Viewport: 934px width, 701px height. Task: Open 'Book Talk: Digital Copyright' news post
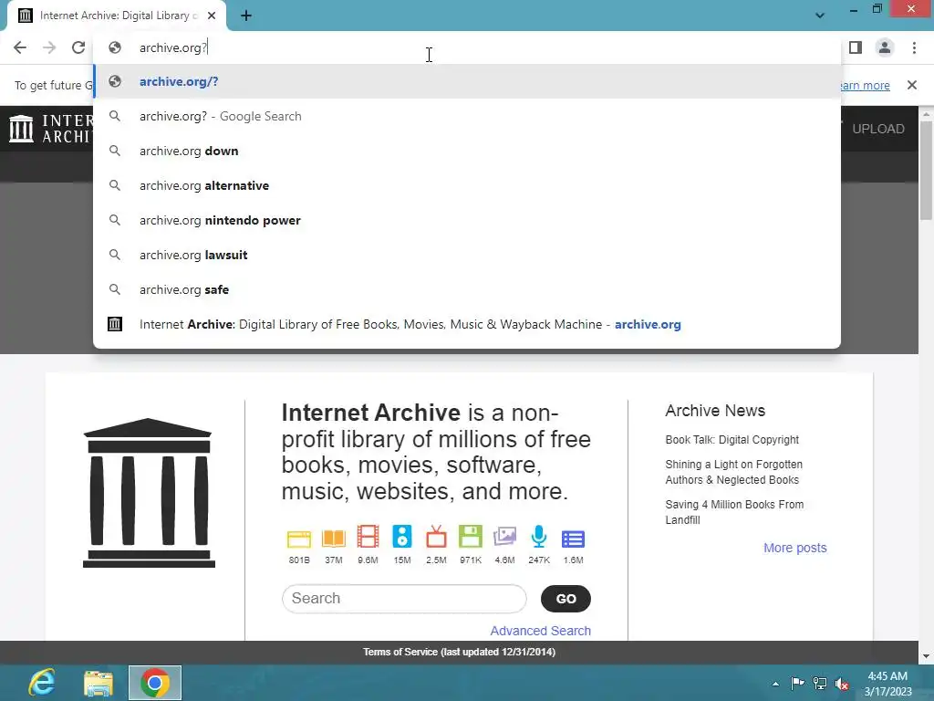pos(732,440)
